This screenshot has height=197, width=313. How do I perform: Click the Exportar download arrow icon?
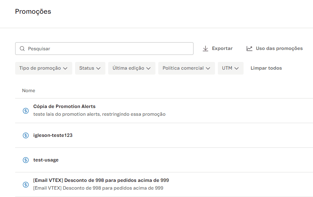(x=205, y=49)
